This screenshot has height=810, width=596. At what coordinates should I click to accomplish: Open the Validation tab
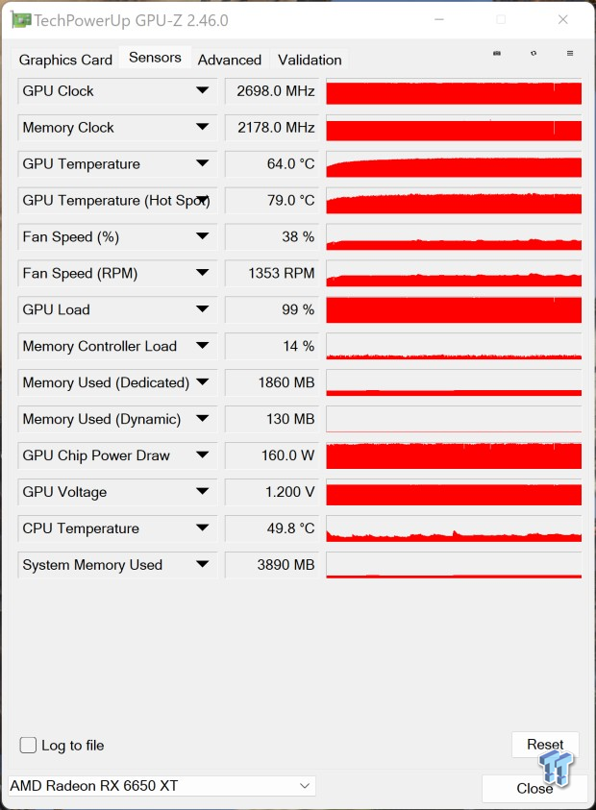click(310, 60)
